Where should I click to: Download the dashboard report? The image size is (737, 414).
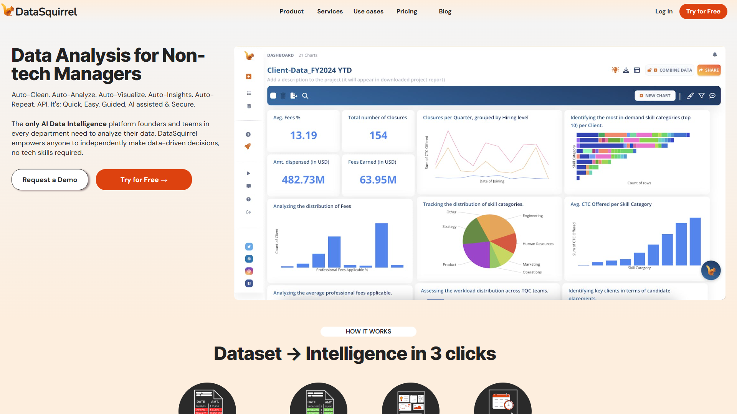click(x=626, y=70)
